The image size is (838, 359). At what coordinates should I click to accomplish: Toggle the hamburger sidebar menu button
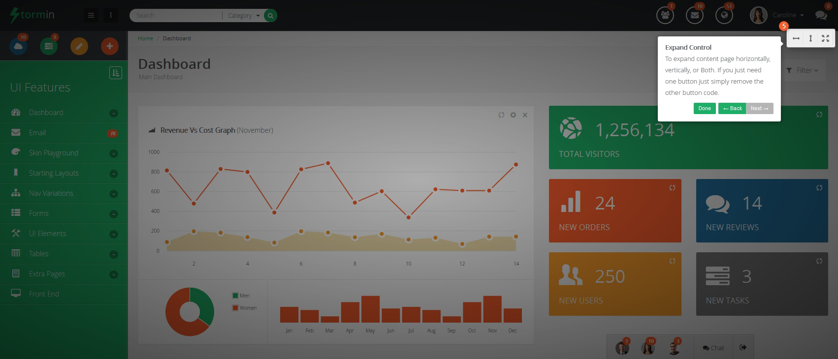click(x=91, y=15)
